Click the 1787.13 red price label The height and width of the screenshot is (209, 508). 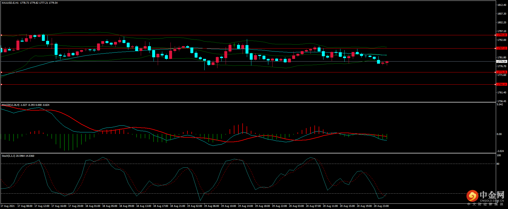(x=502, y=48)
